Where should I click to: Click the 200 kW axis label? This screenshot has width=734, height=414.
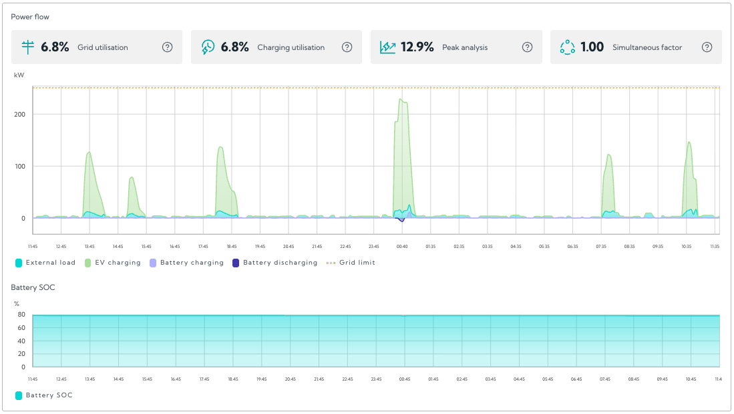tap(19, 115)
